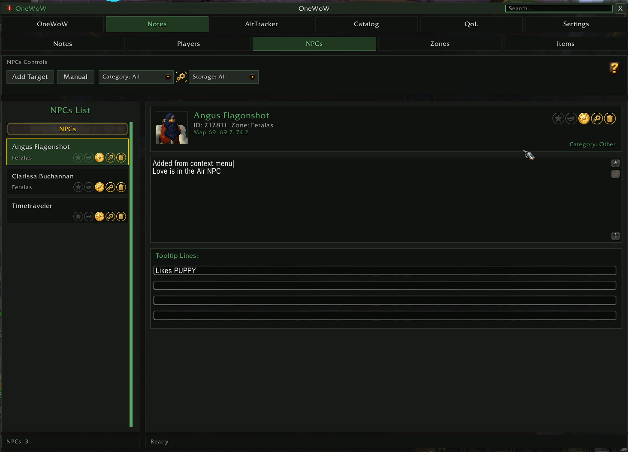Click the note scroll-up arrow button
This screenshot has height=452, width=628.
tap(616, 163)
